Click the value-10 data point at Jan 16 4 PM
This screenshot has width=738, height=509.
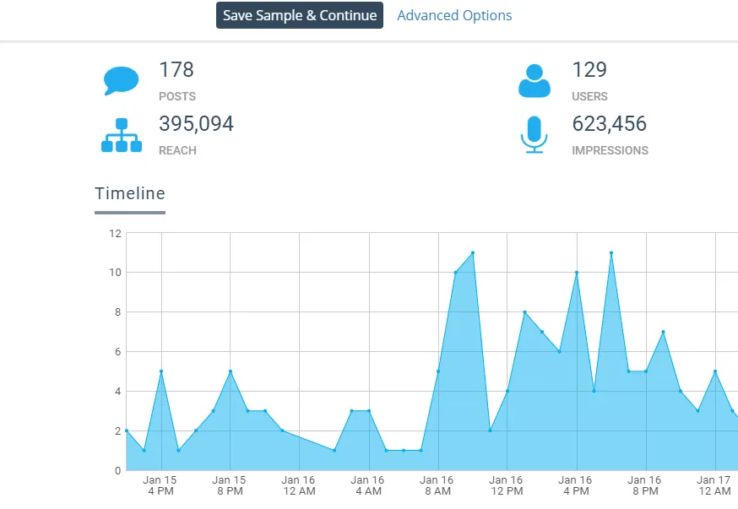coord(577,273)
